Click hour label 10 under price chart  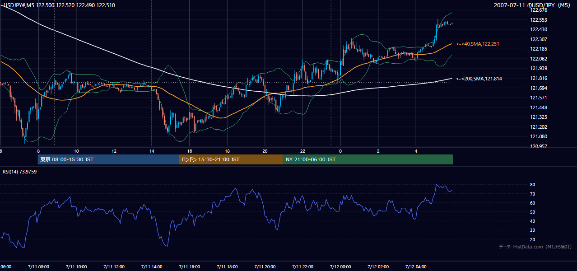pos(76,151)
